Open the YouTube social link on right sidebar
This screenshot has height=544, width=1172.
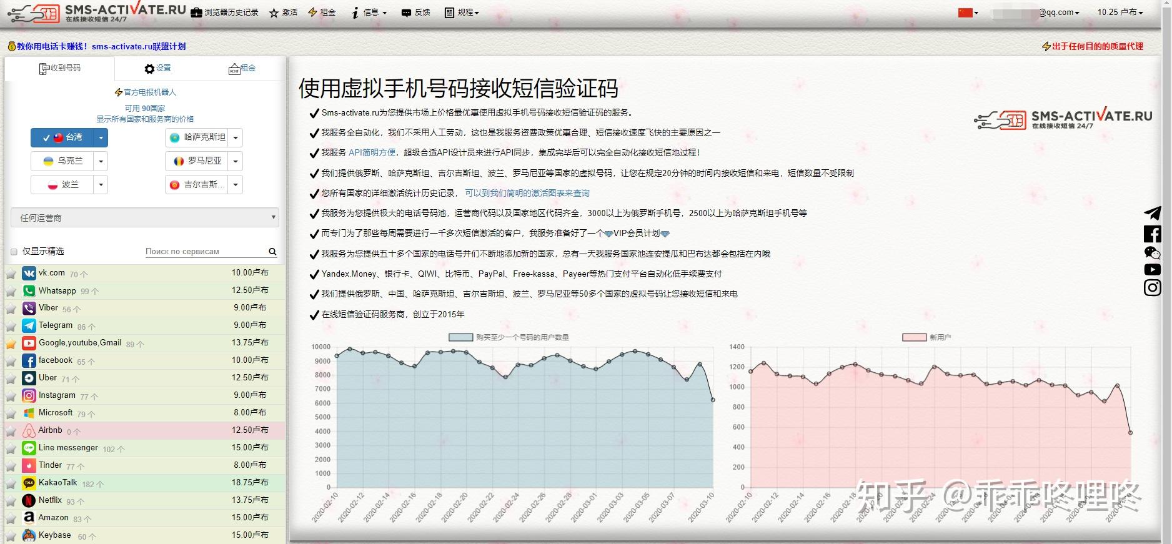click(x=1153, y=270)
